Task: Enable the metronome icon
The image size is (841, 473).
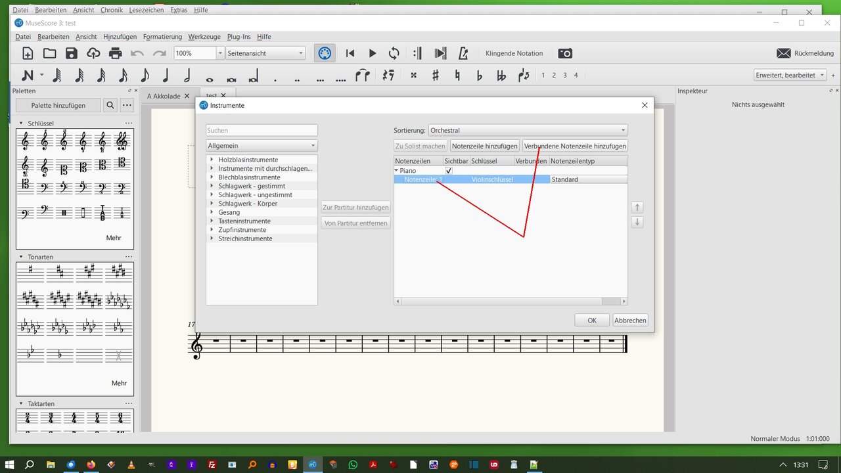Action: tap(463, 53)
